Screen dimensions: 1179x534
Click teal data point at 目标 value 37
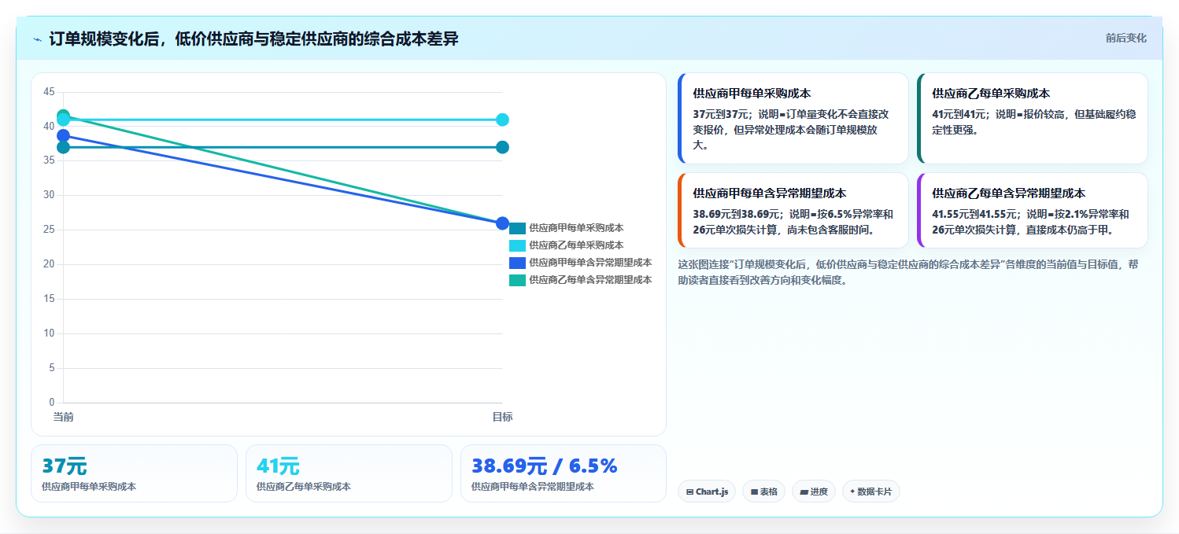(502, 147)
